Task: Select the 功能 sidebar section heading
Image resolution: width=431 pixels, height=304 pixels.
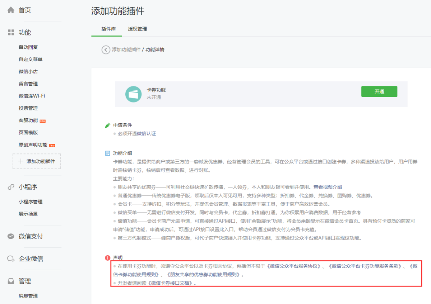Action: coord(25,33)
